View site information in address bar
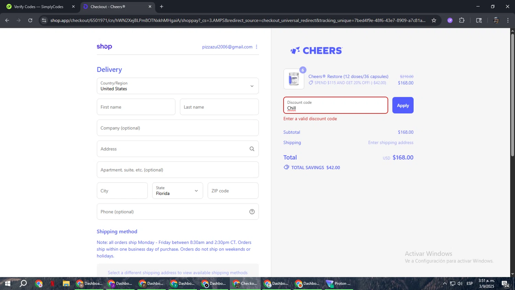 point(44,20)
